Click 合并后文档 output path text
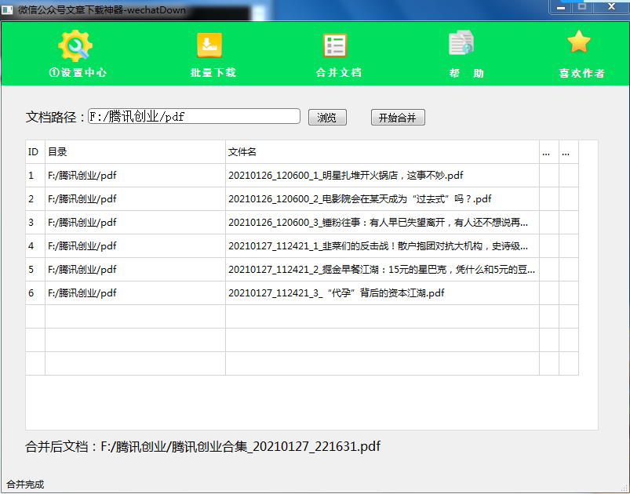630x494 pixels. (x=202, y=447)
